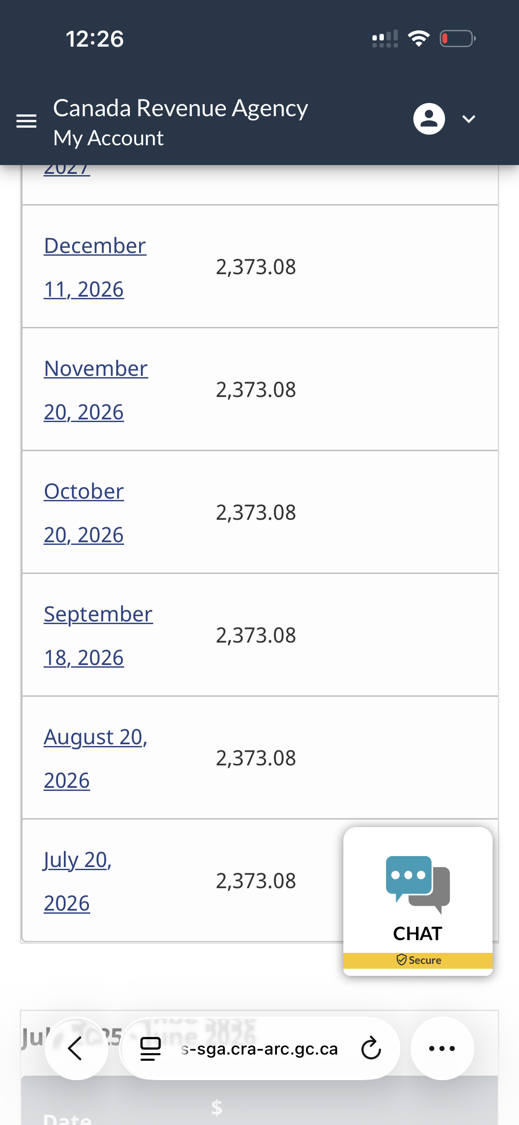Tap the Canada Revenue Agency header title

click(x=180, y=108)
